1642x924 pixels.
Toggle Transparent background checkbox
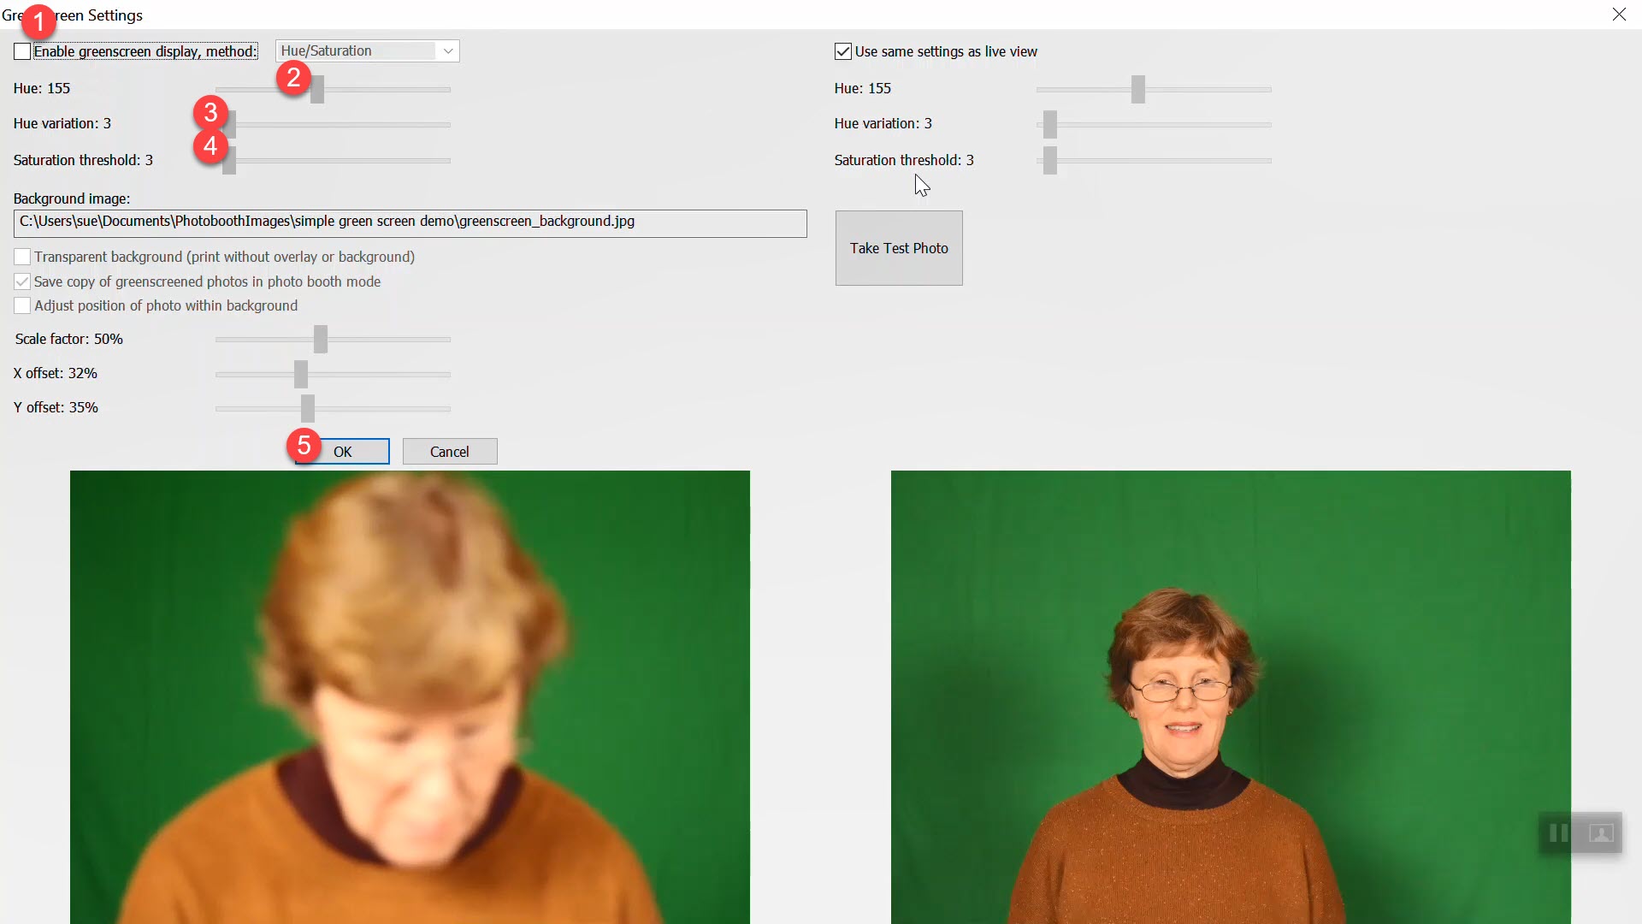(x=22, y=257)
